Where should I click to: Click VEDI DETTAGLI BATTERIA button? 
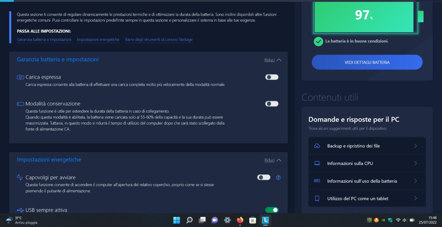(367, 62)
